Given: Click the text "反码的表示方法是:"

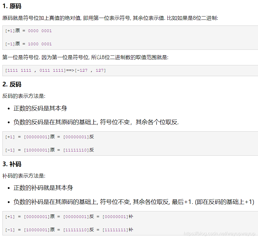Looking at the screenshot, I should [x=24, y=96].
